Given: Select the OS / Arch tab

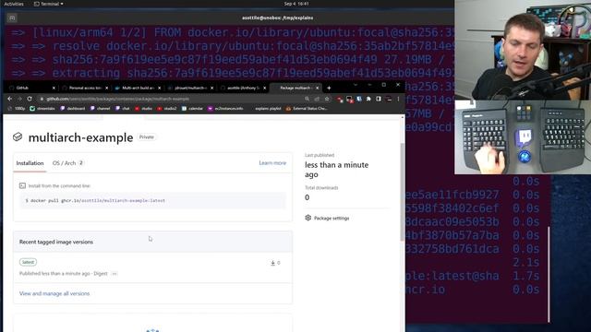Looking at the screenshot, I should (x=67, y=163).
